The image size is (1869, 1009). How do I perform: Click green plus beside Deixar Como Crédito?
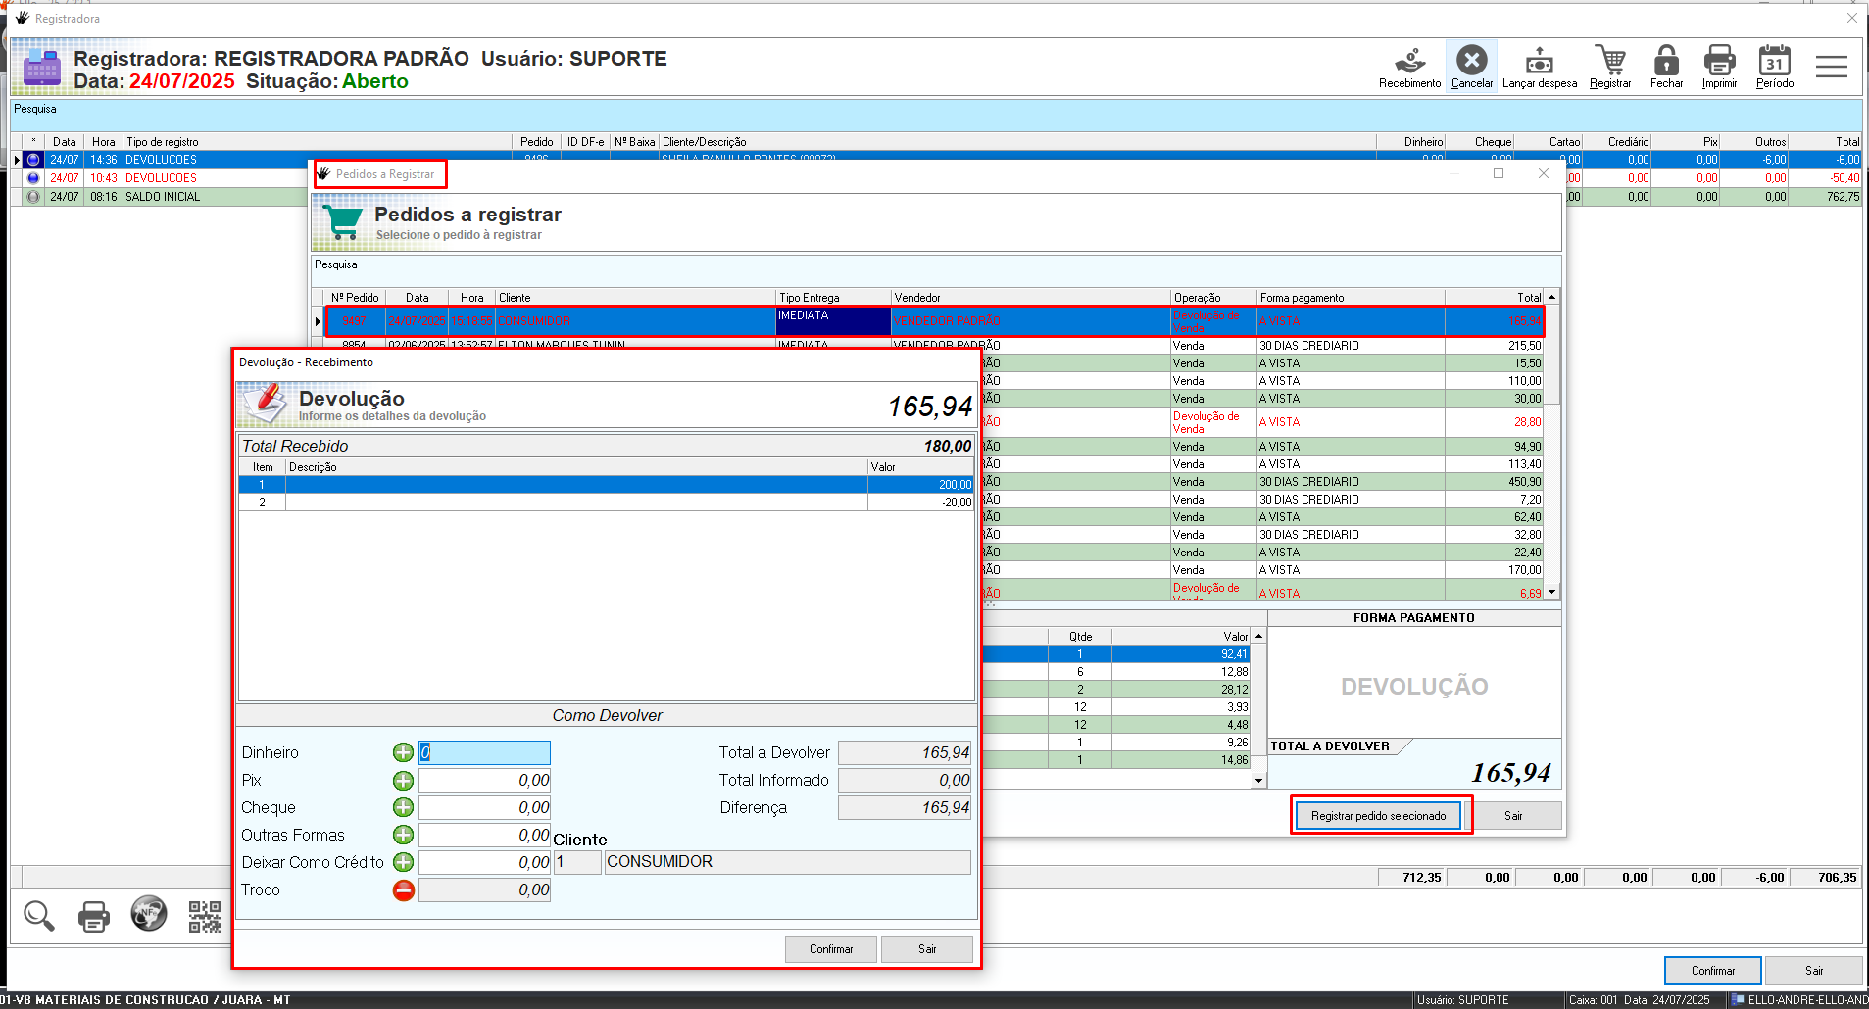coord(403,862)
